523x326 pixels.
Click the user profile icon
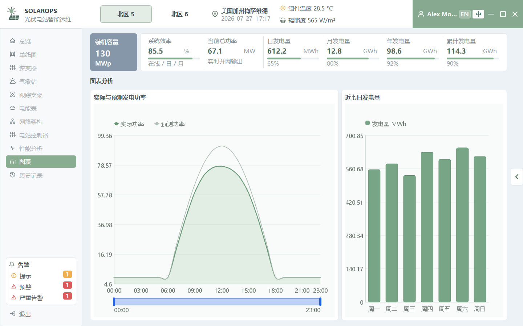point(421,14)
